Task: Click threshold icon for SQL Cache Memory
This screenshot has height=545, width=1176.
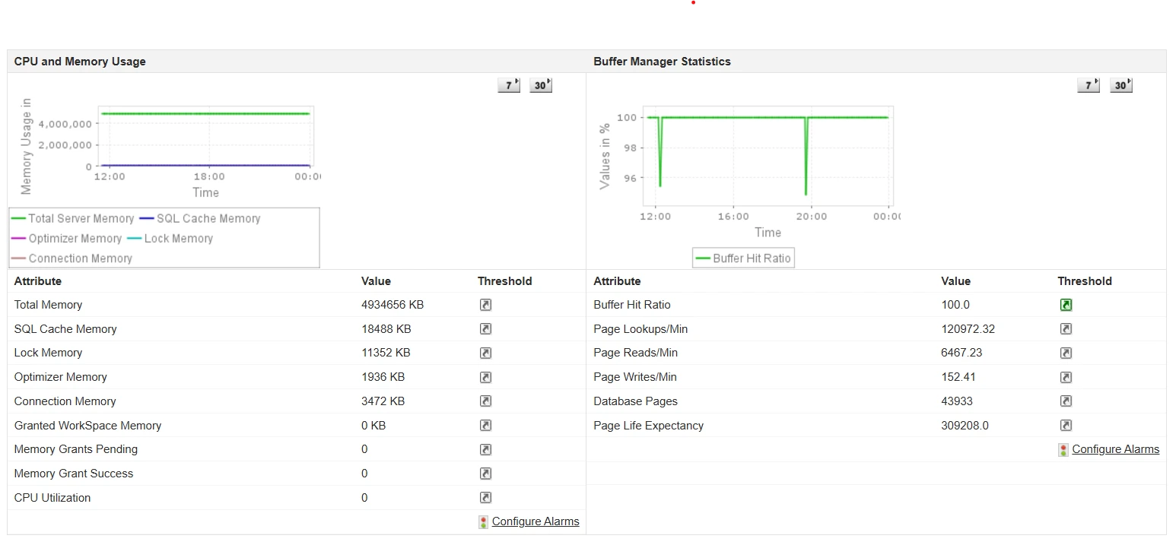Action: click(x=485, y=329)
